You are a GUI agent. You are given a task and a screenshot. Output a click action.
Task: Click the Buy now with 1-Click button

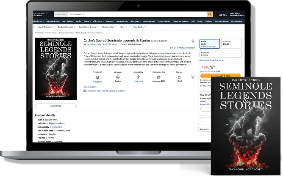[x=220, y=76]
